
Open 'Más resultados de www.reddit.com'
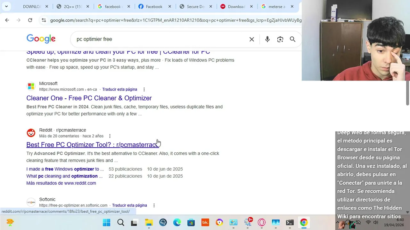point(61,183)
